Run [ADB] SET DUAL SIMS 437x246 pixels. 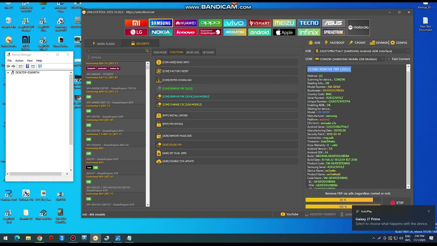tap(226, 153)
